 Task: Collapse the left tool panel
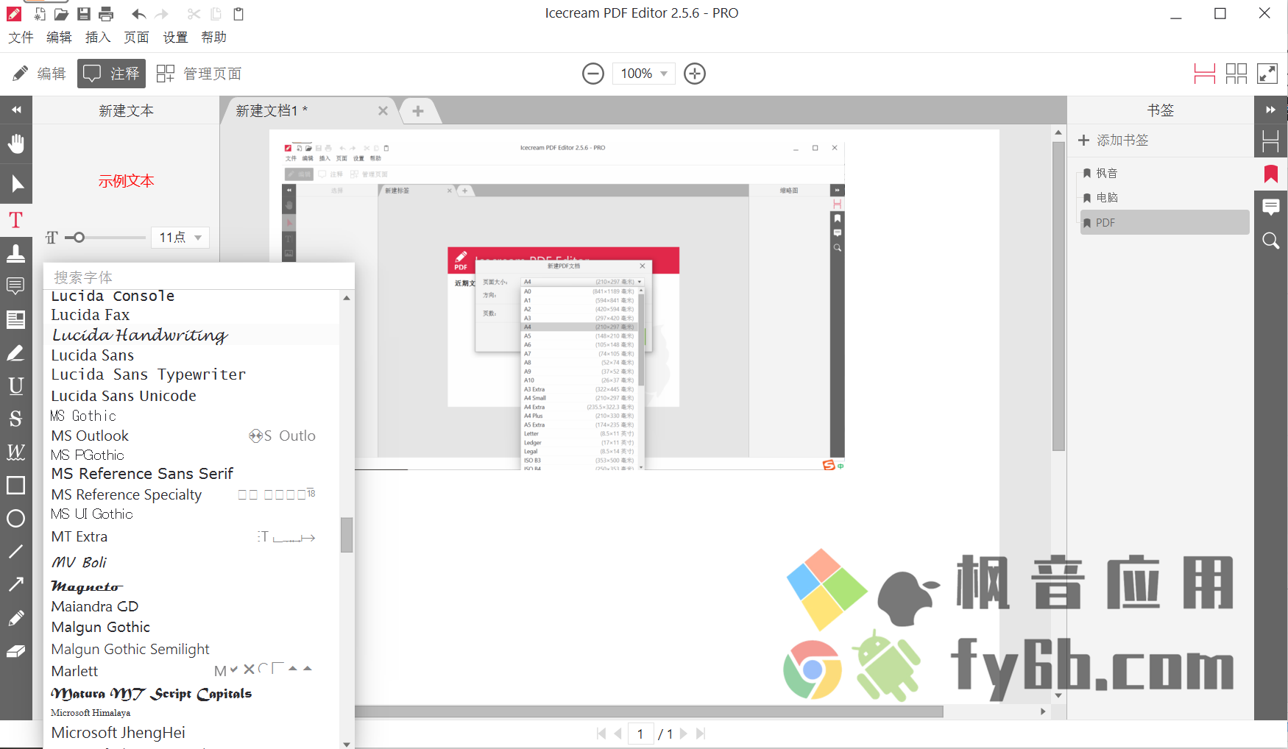click(16, 110)
